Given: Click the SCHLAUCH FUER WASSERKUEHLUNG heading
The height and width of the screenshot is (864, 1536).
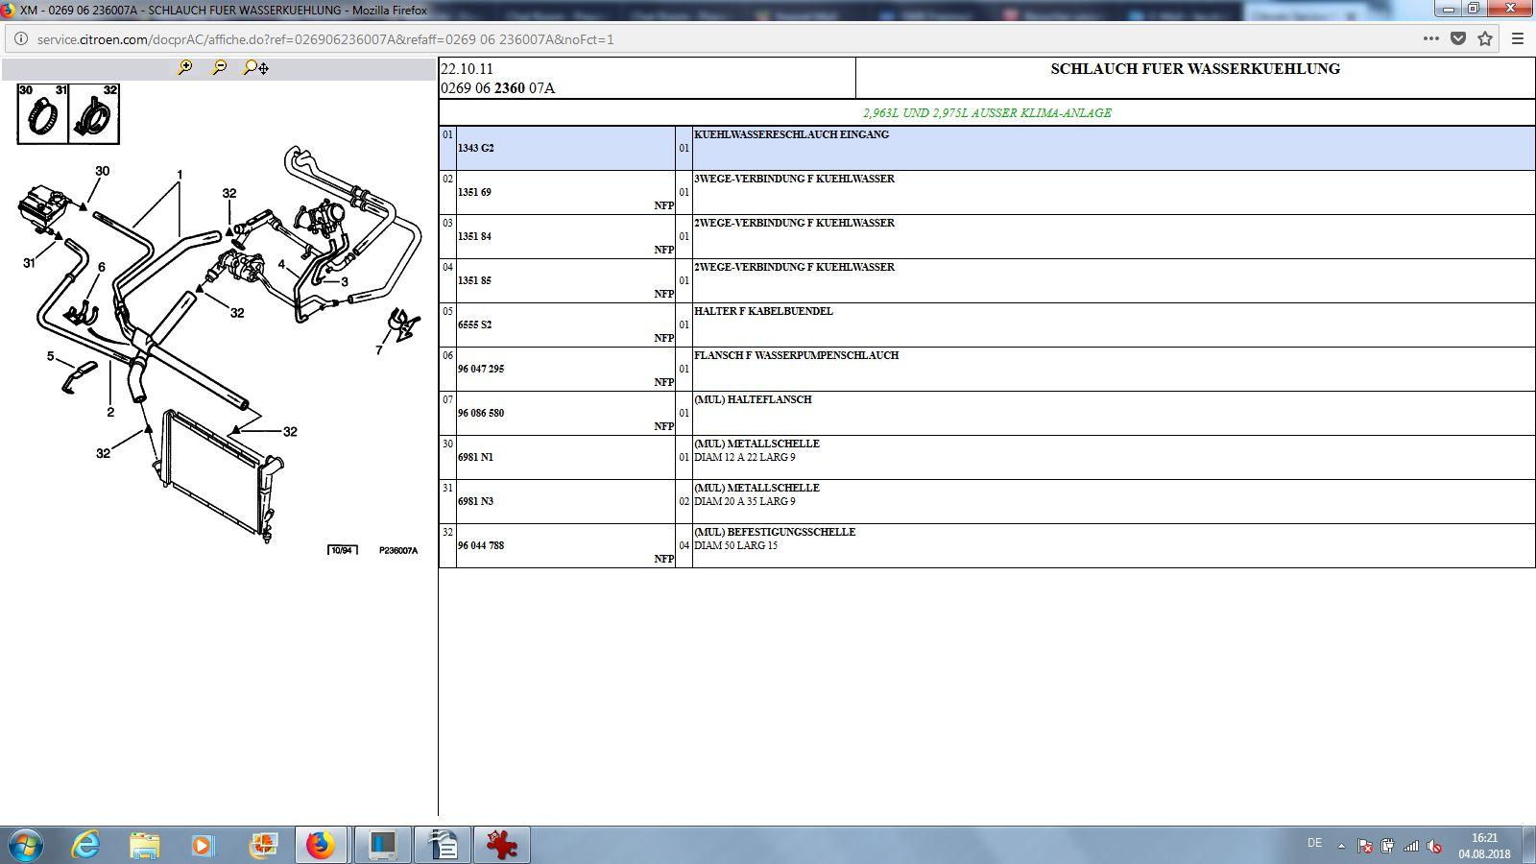Looking at the screenshot, I should (1195, 69).
